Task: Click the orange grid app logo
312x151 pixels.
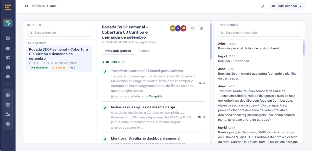Action: click(x=8, y=7)
